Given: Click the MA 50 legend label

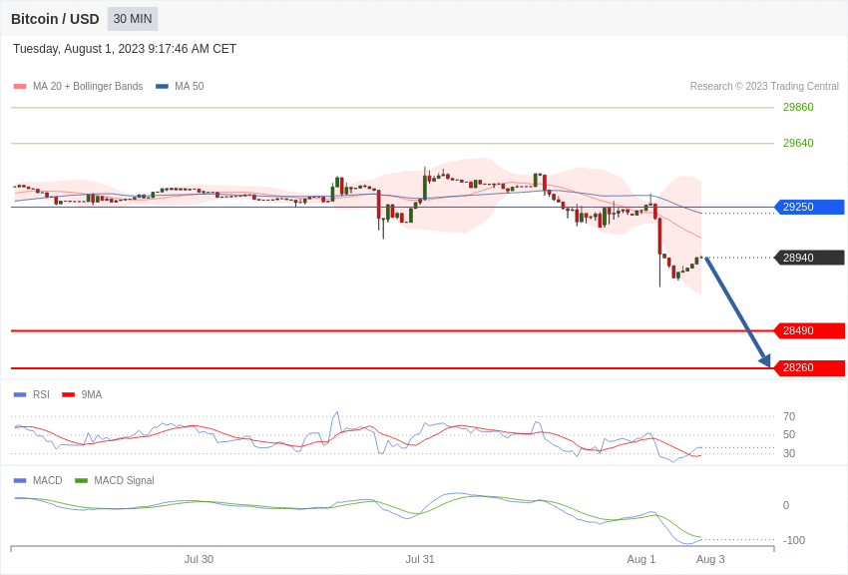Looking at the screenshot, I should [190, 86].
